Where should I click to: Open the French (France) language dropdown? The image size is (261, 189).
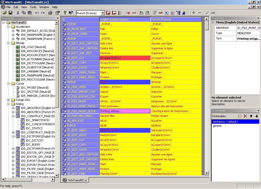click(x=103, y=13)
